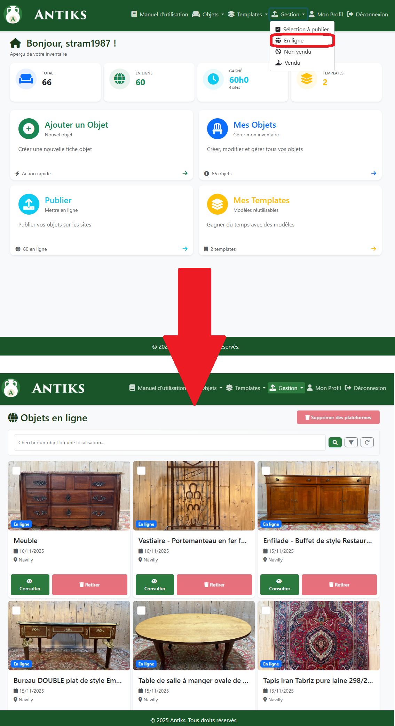The width and height of the screenshot is (395, 726).
Task: Click the lightning icon beside Action rapide
Action: [x=17, y=173]
